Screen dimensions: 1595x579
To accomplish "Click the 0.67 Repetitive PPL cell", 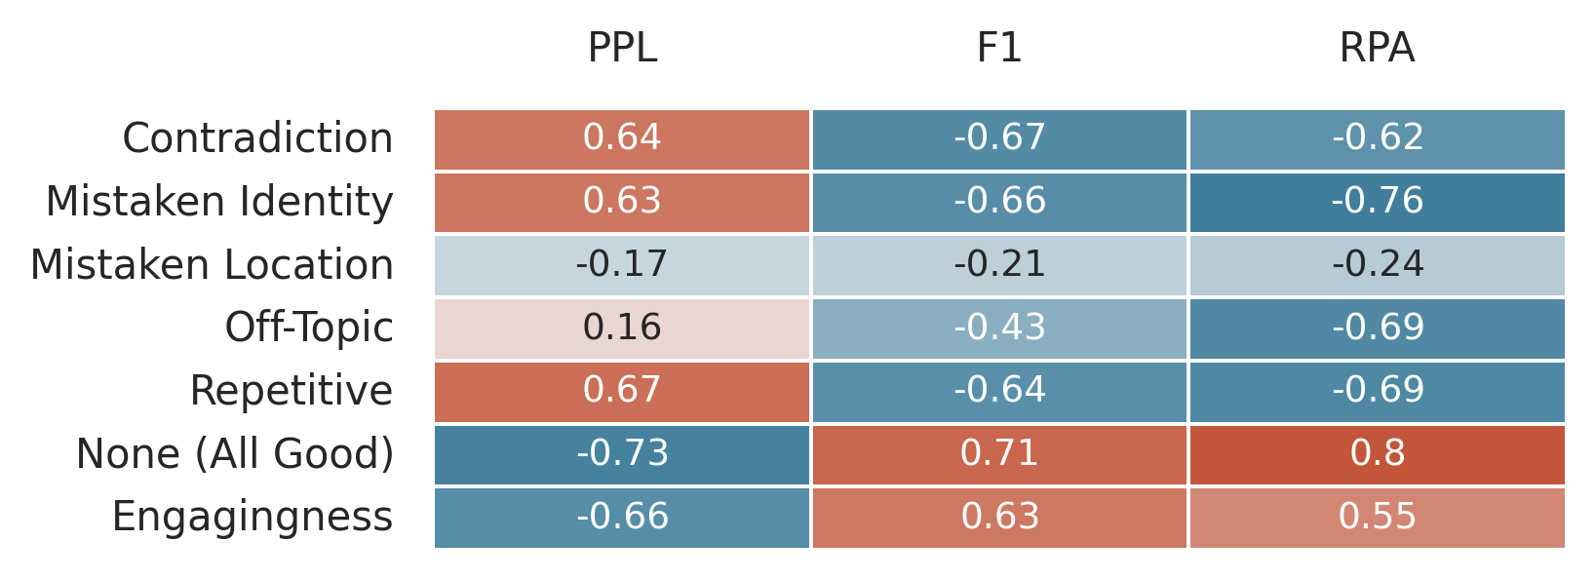I will [622, 391].
